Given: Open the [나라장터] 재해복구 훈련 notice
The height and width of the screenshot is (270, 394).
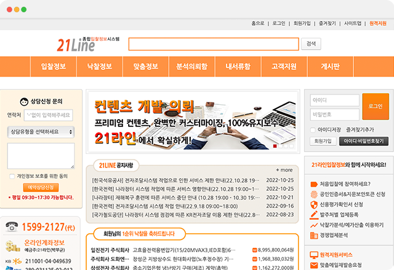Looking at the screenshot, I should coord(175,198).
